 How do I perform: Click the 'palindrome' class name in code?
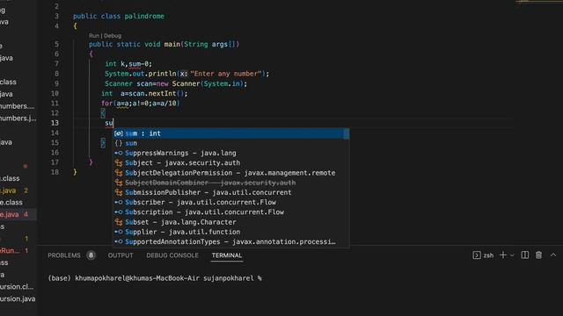(x=144, y=16)
